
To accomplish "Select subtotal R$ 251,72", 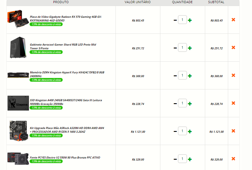I will [217, 48].
